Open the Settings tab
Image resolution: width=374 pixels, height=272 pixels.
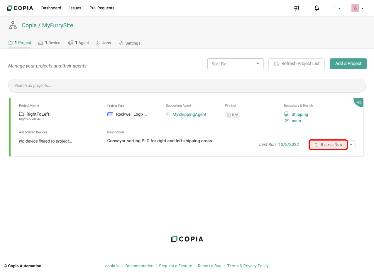[x=130, y=43]
